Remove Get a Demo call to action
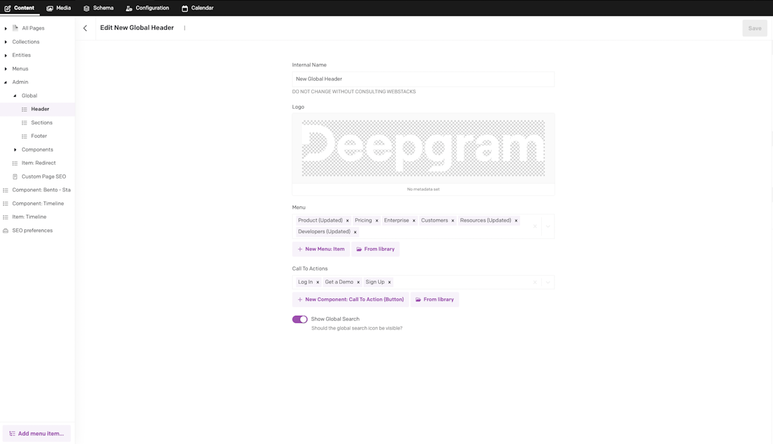 pyautogui.click(x=358, y=282)
